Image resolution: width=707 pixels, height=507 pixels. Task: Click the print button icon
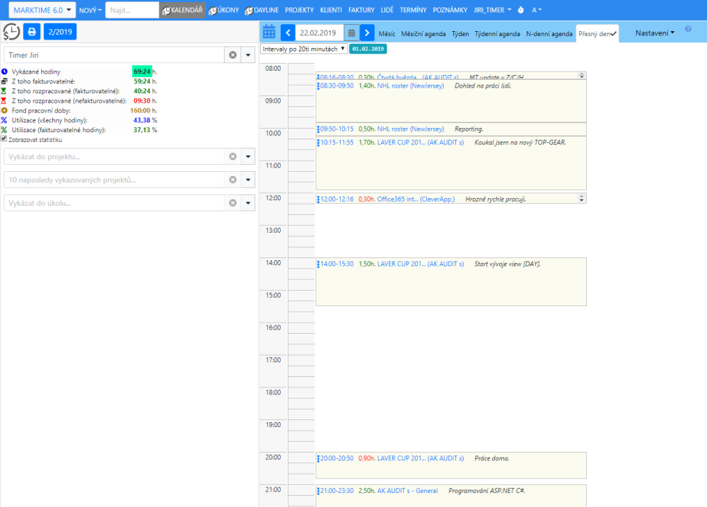tap(32, 32)
